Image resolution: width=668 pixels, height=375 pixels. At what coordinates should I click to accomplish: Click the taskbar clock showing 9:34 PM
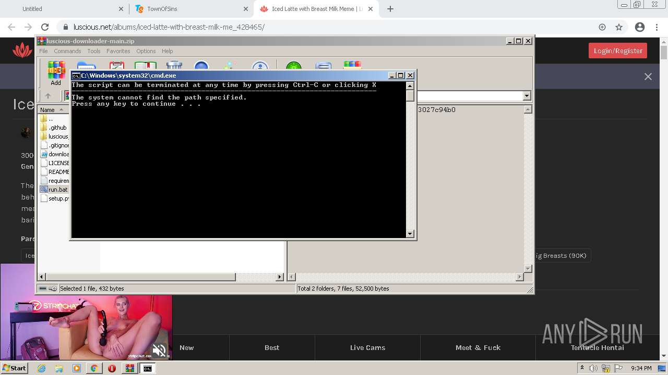[641, 368]
